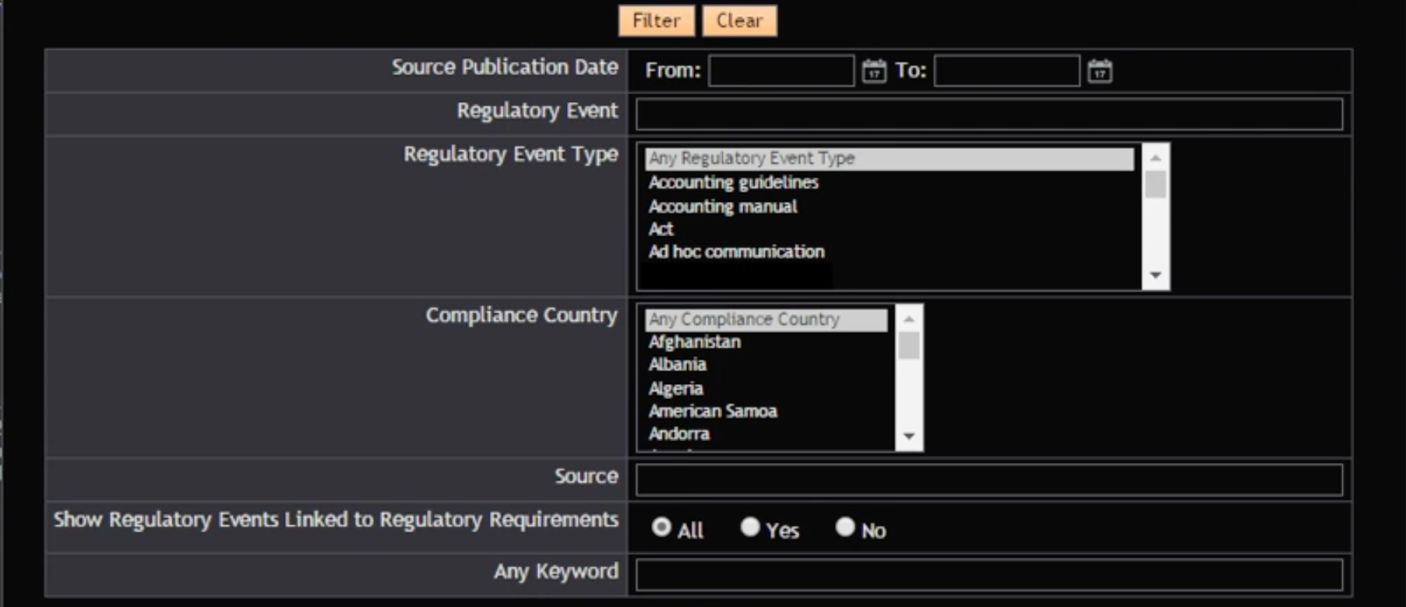This screenshot has height=607, width=1406.
Task: Select American Samoa in country list
Action: pos(712,411)
